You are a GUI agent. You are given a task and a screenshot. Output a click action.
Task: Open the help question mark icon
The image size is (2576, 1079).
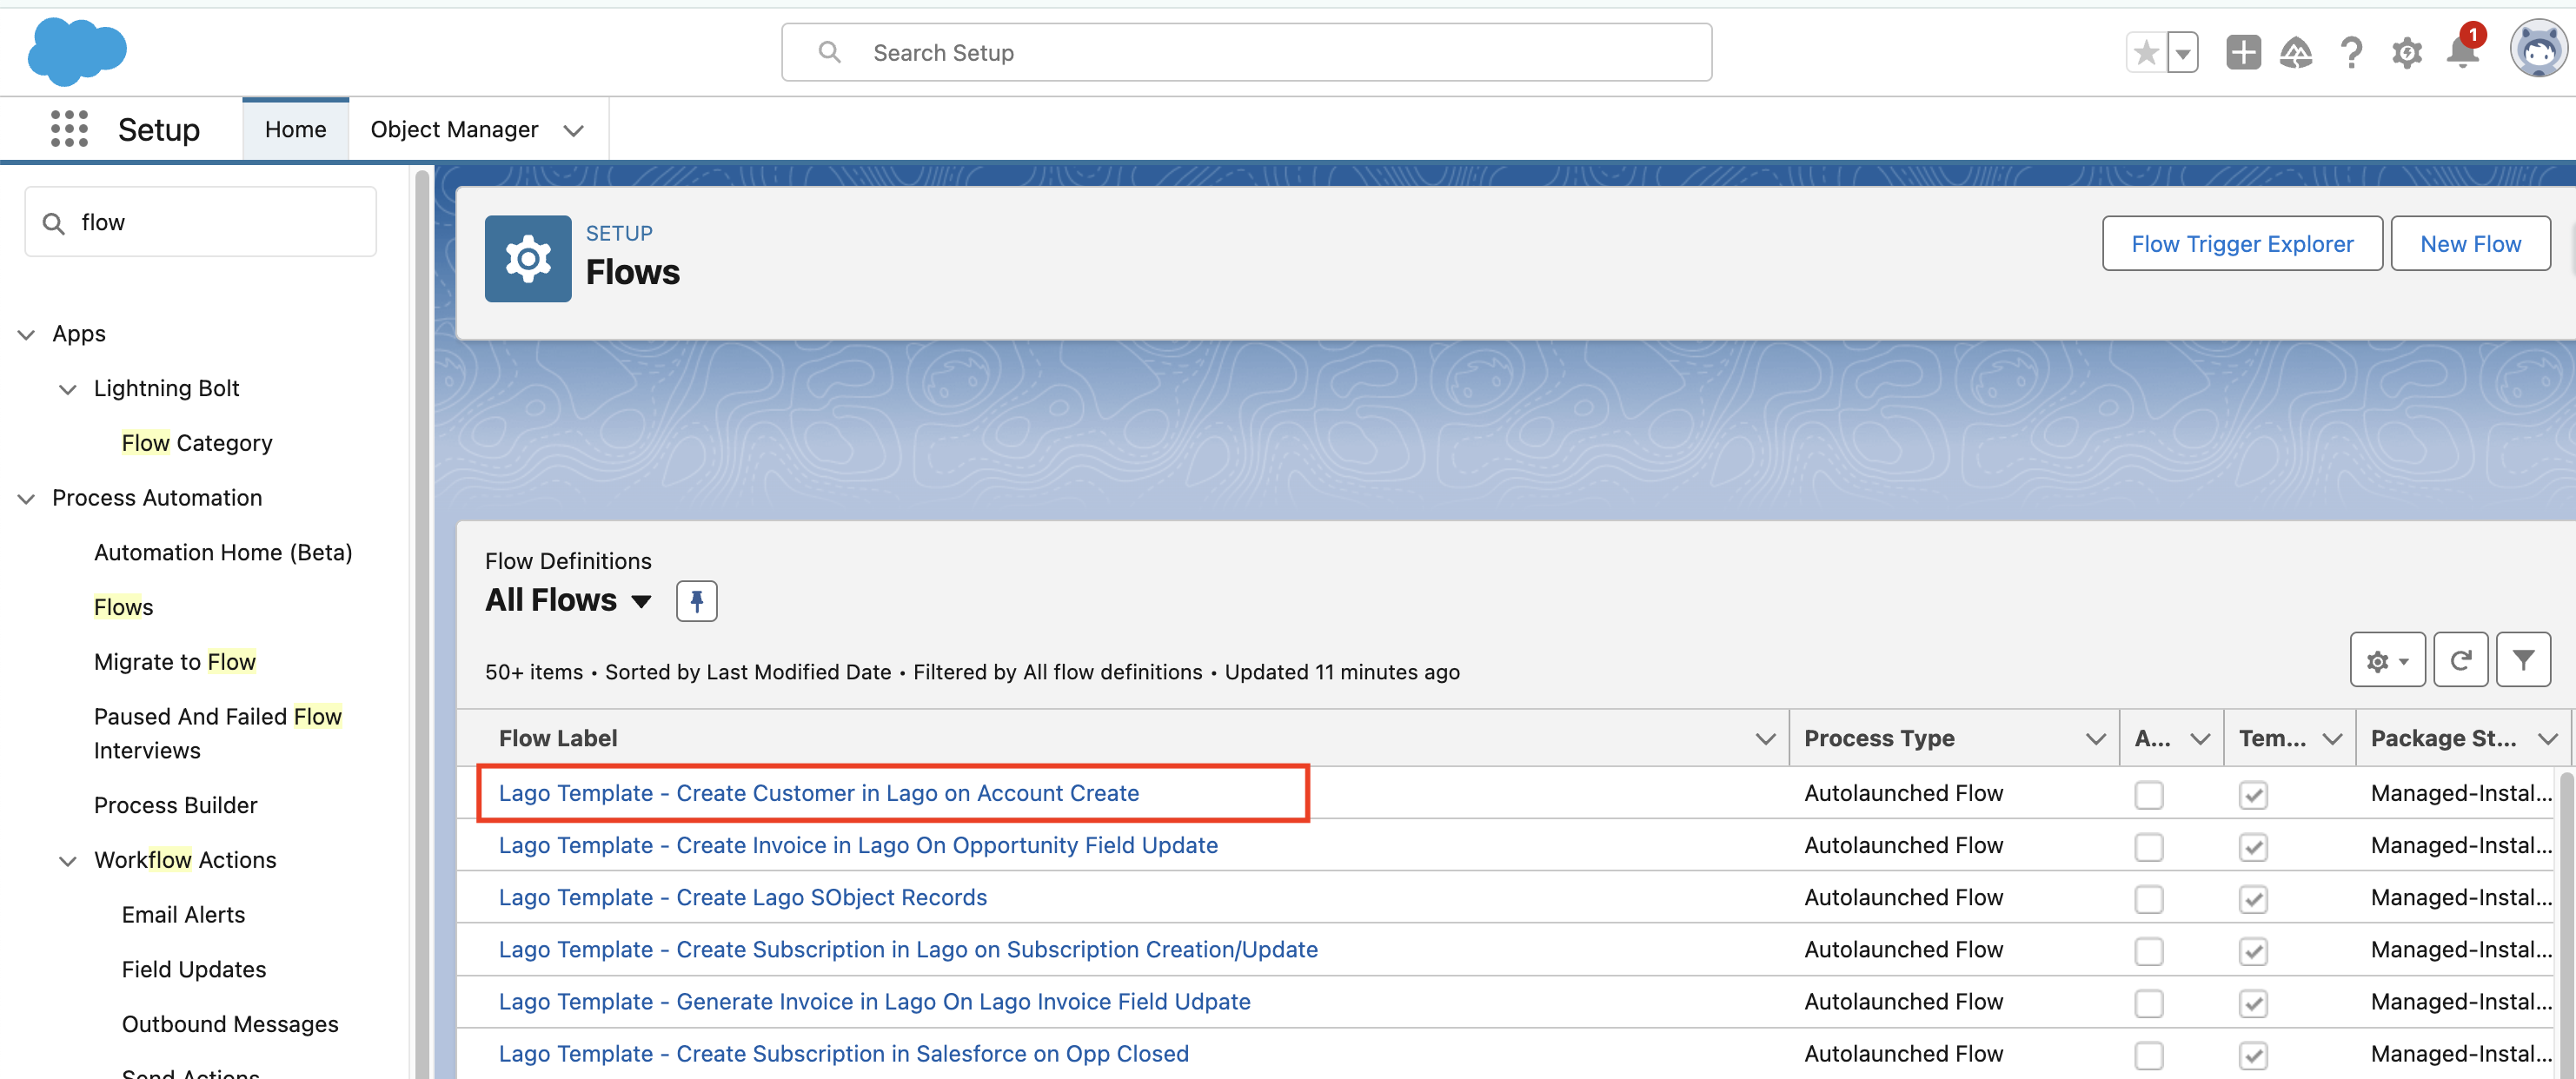click(2351, 52)
